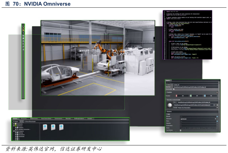Click the Translate Y value field
The image size is (228, 153).
197,96
